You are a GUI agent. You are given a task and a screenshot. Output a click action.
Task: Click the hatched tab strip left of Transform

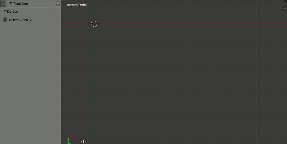(x=3, y=4)
